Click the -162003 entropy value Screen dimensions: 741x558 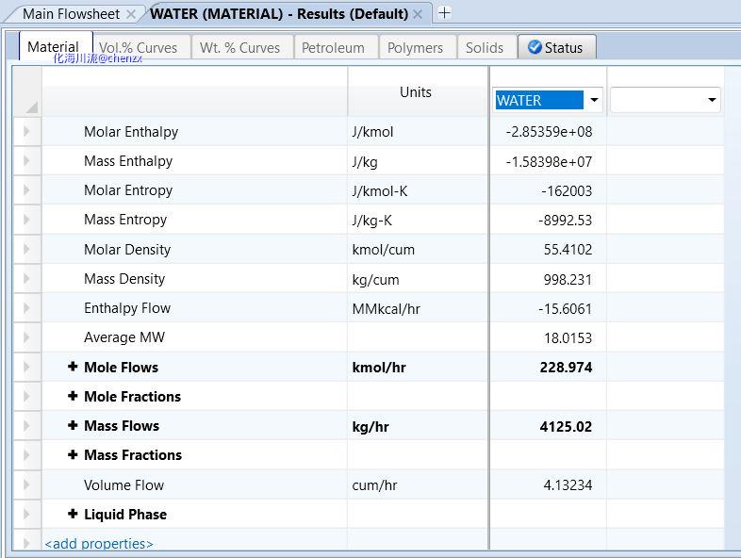coord(567,190)
